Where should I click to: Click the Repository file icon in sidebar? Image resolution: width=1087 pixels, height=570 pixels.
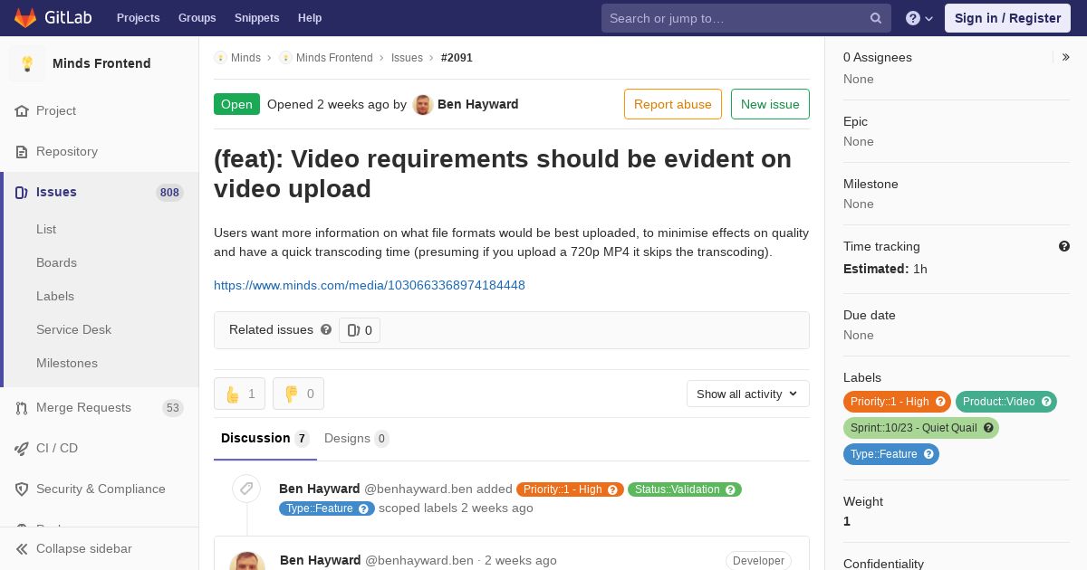pyautogui.click(x=22, y=151)
